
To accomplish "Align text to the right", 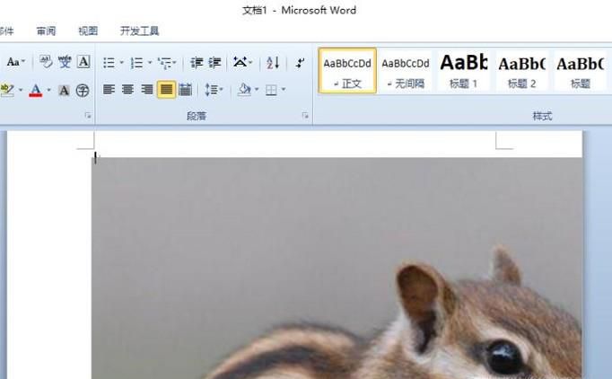I will [147, 90].
